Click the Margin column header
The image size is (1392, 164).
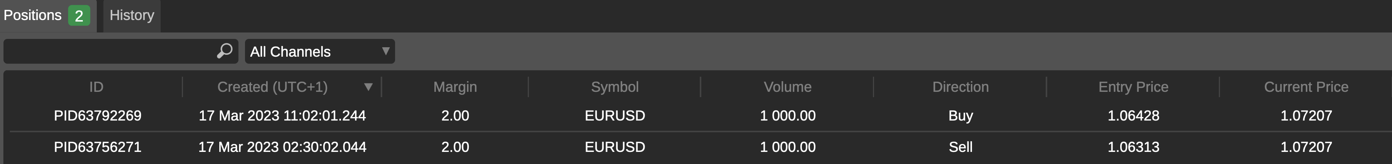click(455, 87)
